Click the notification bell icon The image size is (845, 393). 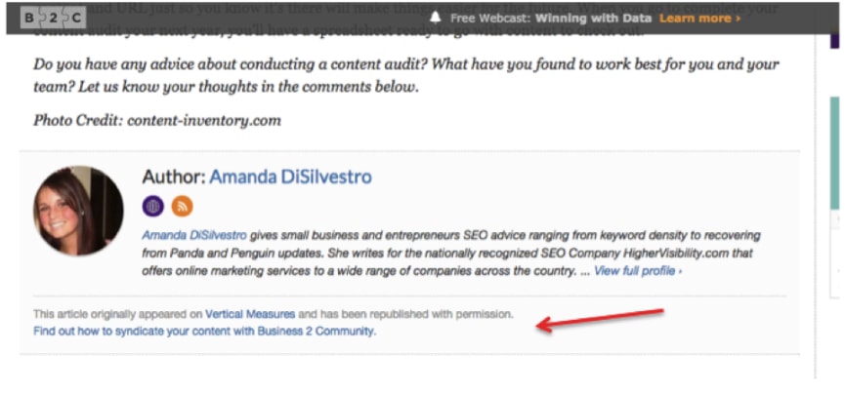436,19
